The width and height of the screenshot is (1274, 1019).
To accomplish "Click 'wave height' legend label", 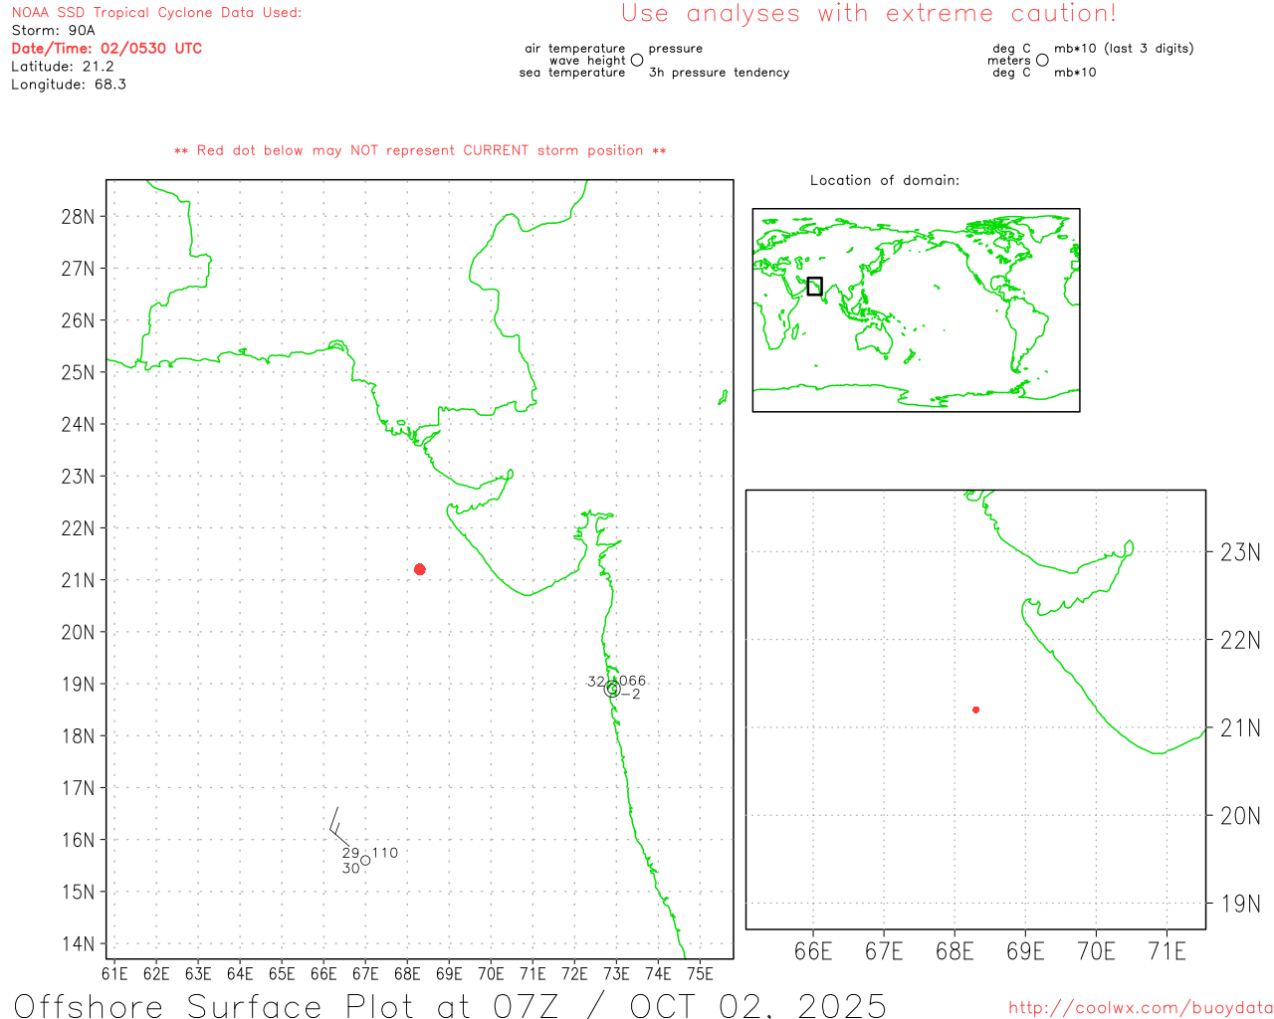I will (587, 61).
